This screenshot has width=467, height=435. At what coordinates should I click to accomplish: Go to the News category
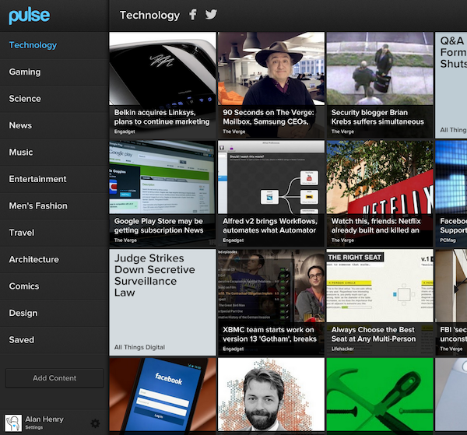(x=54, y=125)
